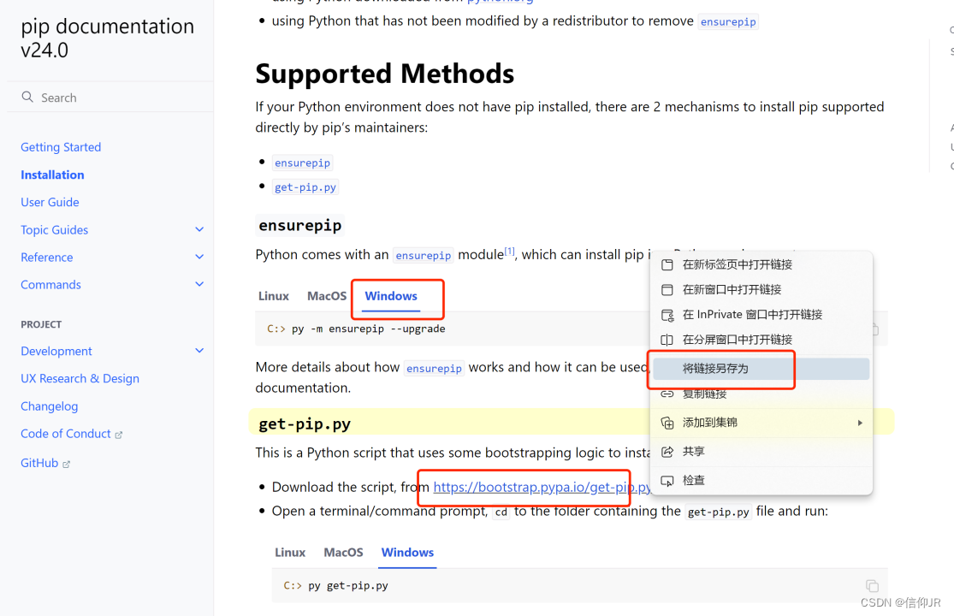Click the get-pip.py section heading
Image resolution: width=954 pixels, height=616 pixels.
pyautogui.click(x=305, y=423)
